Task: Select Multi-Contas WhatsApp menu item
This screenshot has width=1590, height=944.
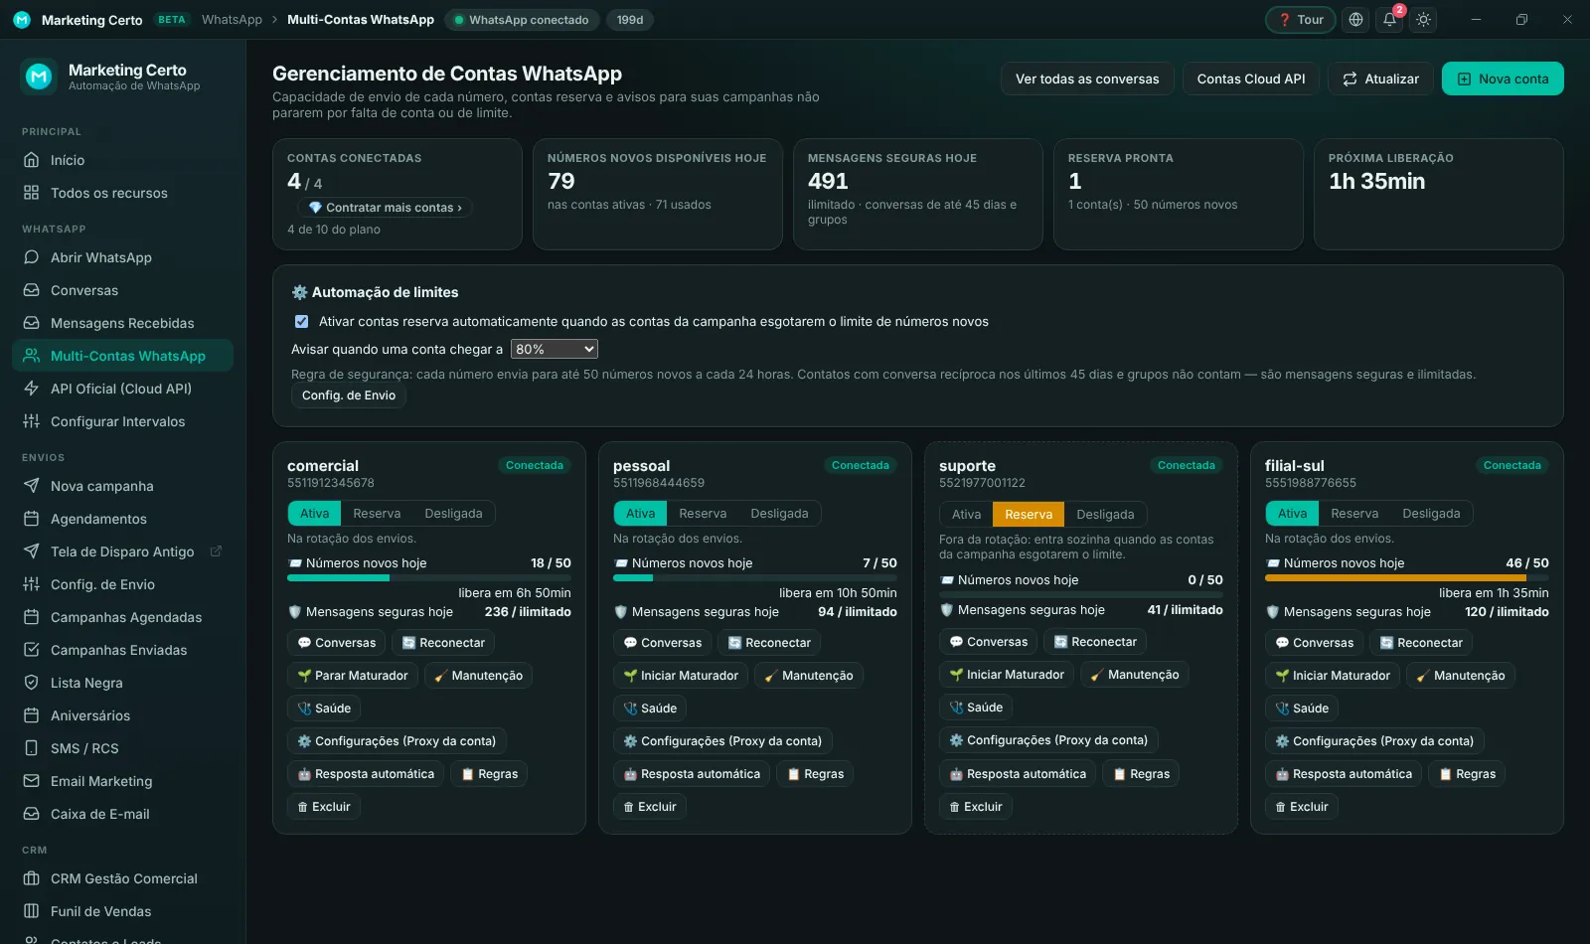Action: [123, 356]
